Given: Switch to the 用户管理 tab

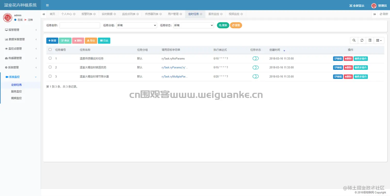Looking at the screenshot, I should (173, 14).
